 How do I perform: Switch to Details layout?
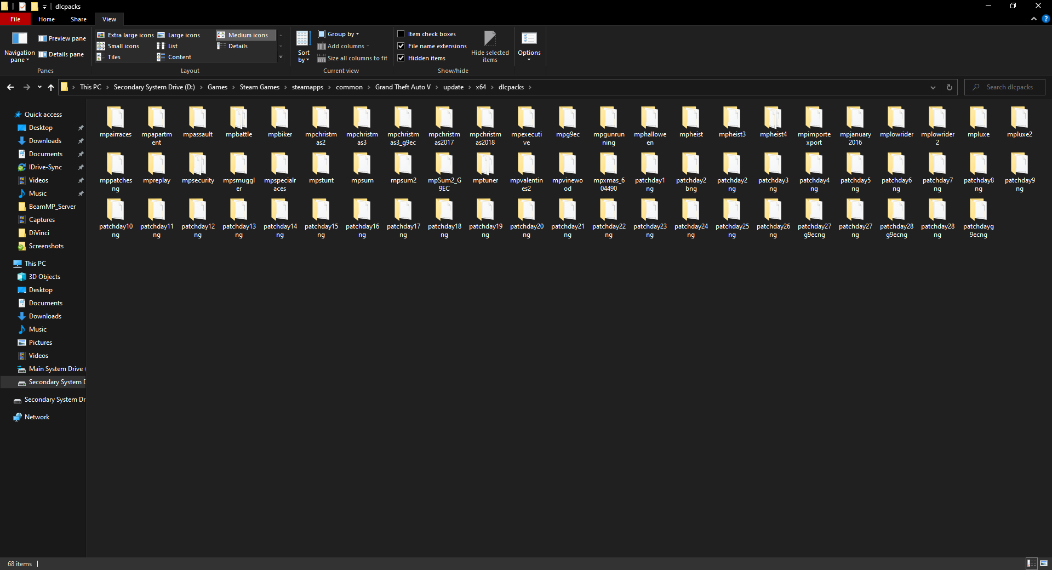[x=232, y=46]
